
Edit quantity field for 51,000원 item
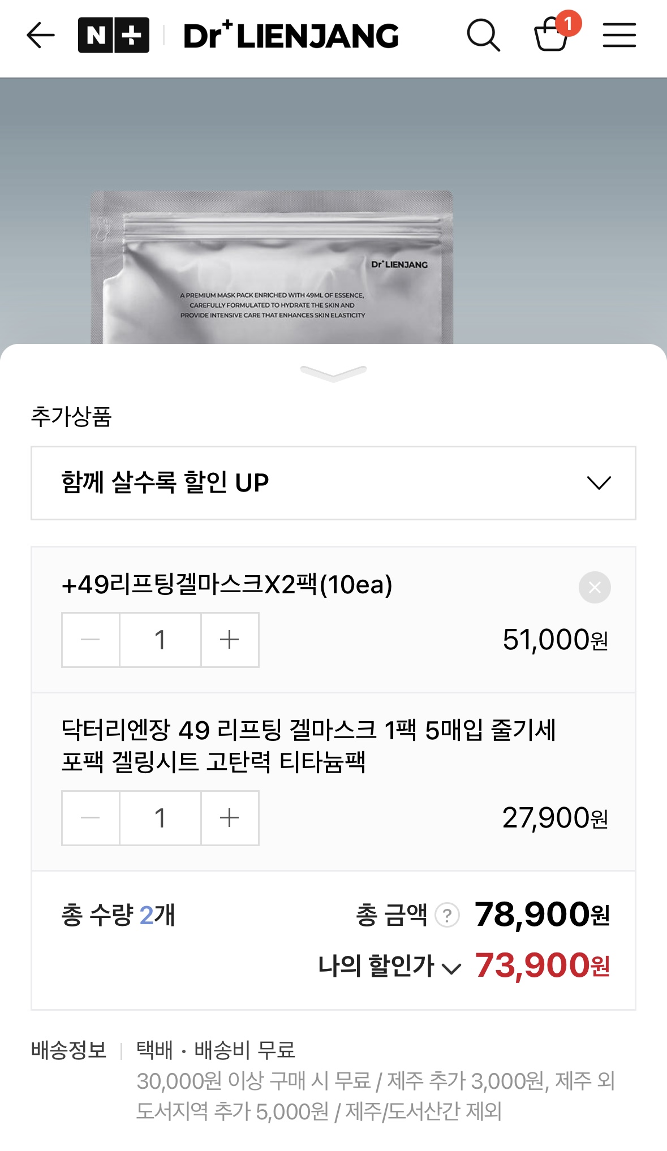coord(160,640)
